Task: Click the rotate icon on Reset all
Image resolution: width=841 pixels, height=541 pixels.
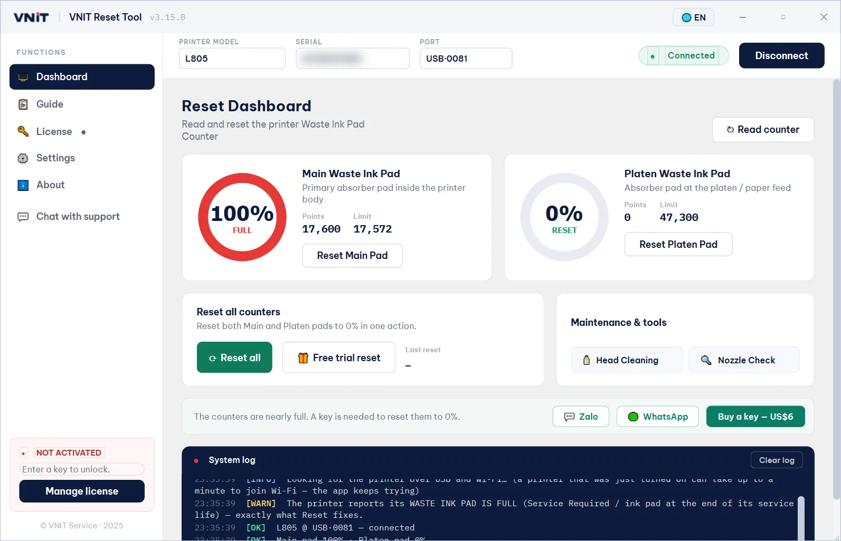Action: (213, 358)
